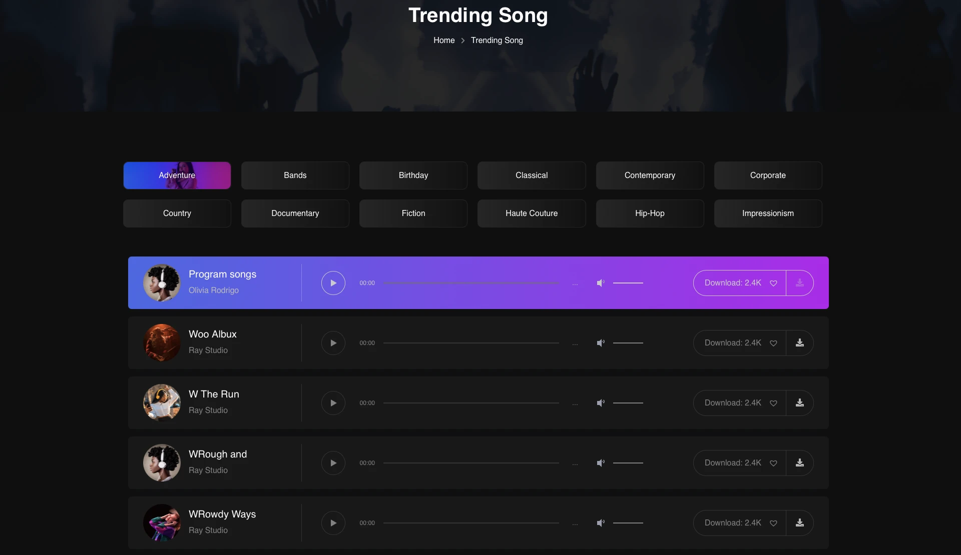Switch to the Classical category
Viewport: 961px width, 555px height.
[x=532, y=175]
